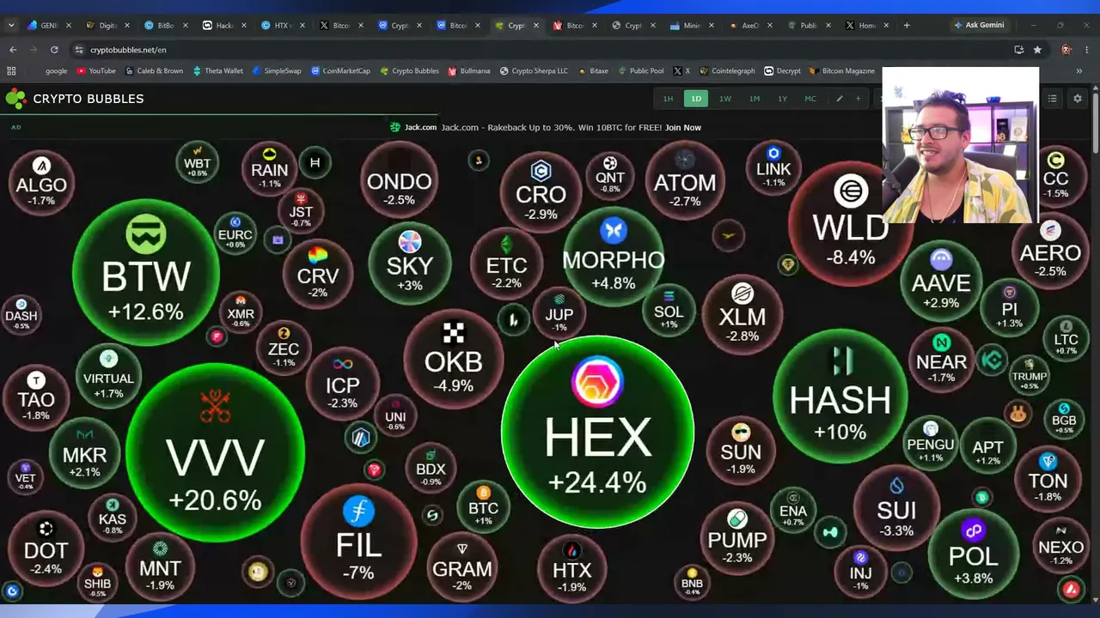The width and height of the screenshot is (1100, 618).
Task: Add a new configuration with plus icon
Action: coord(858,99)
